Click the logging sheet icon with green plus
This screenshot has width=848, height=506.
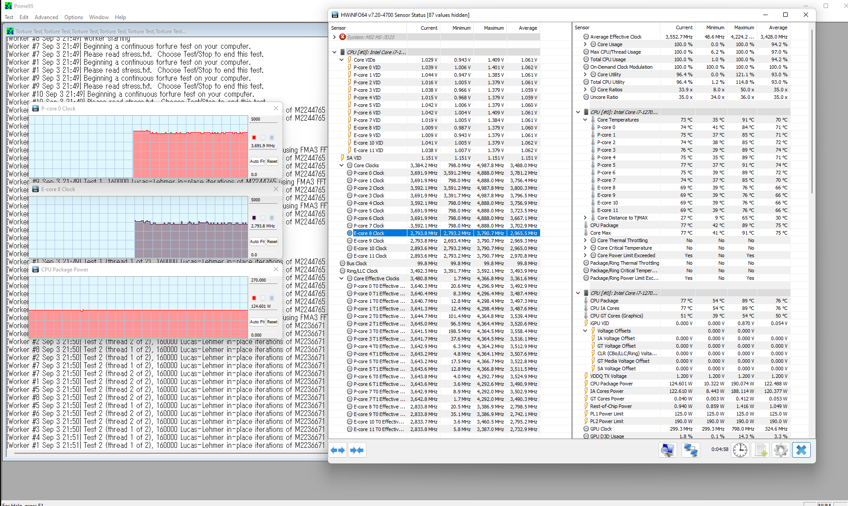760,450
